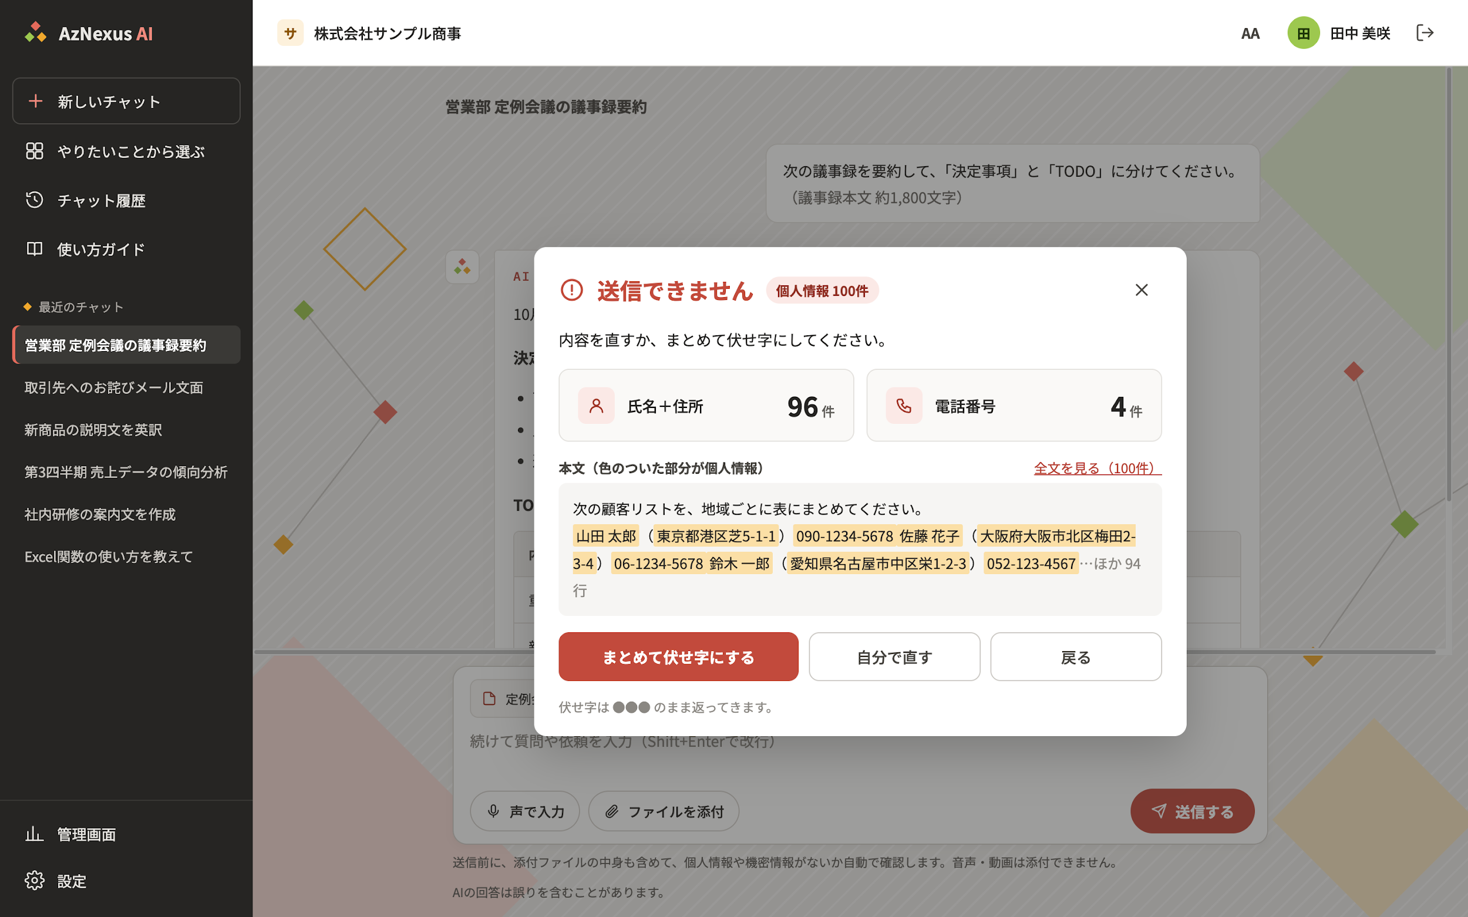Image resolution: width=1468 pixels, height=917 pixels.
Task: Click highlighted phone 052-123-4567
Action: (1031, 564)
